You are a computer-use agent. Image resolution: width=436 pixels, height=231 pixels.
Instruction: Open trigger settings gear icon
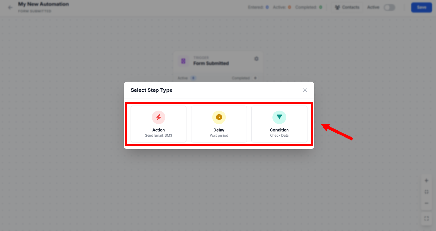pyautogui.click(x=256, y=59)
